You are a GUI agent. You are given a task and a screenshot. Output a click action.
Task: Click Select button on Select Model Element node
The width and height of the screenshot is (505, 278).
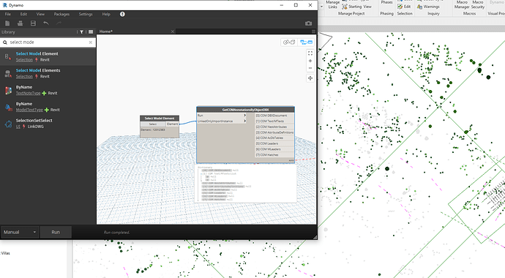pos(153,124)
